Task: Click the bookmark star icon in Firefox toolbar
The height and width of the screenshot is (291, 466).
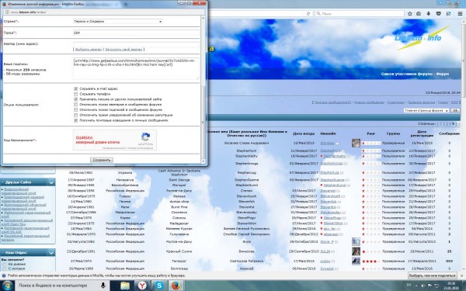Action: pyautogui.click(x=410, y=14)
